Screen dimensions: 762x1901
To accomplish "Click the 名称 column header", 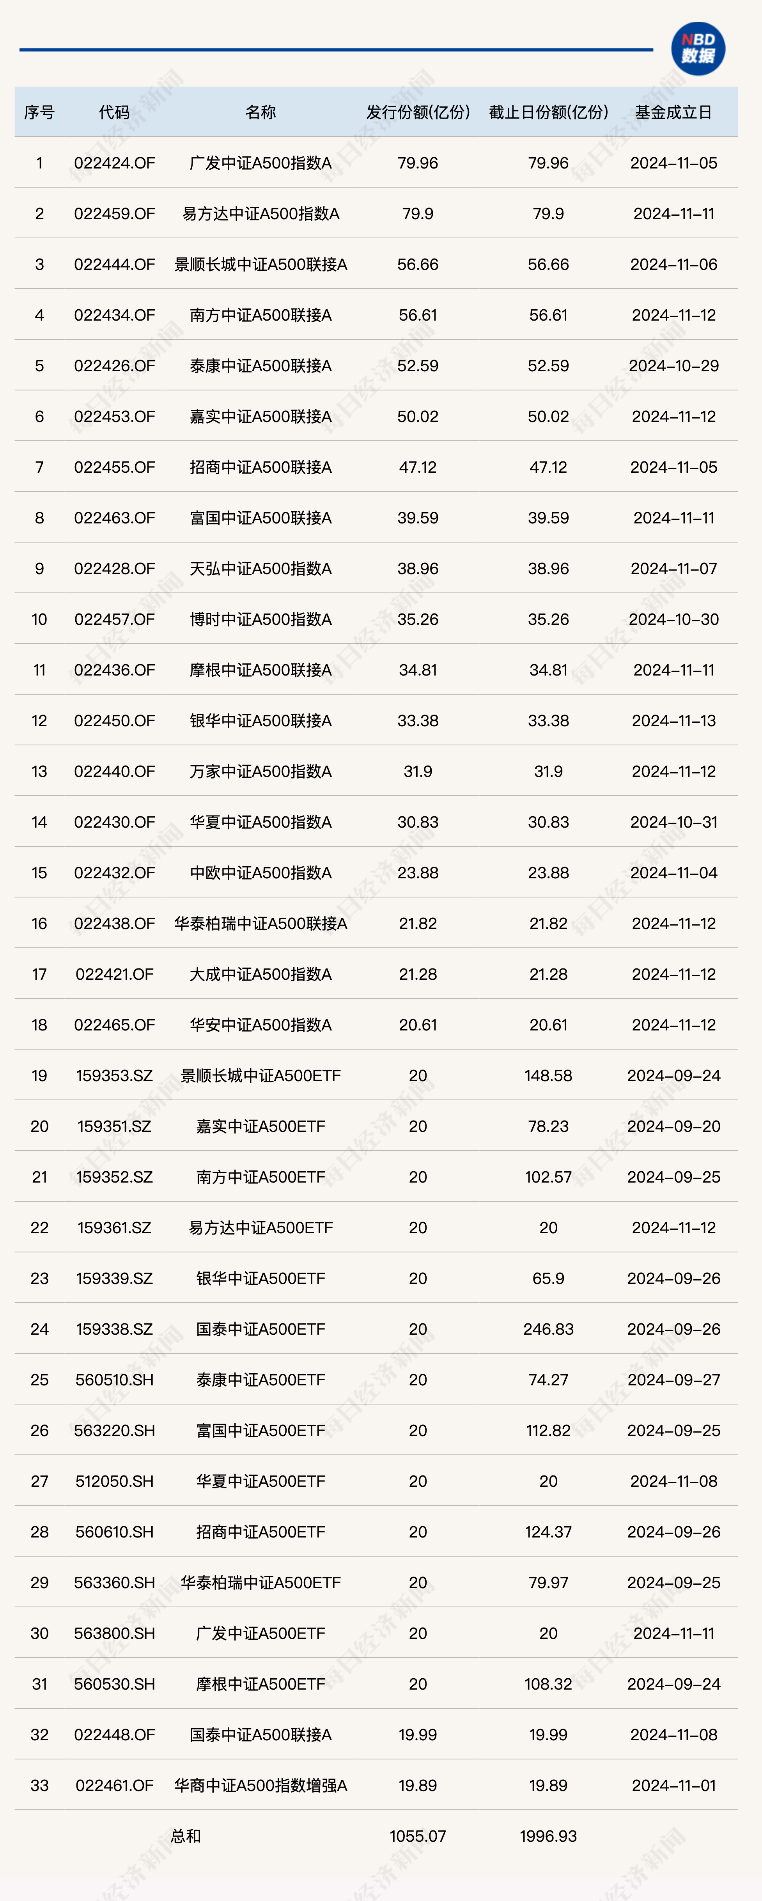I will (x=260, y=112).
